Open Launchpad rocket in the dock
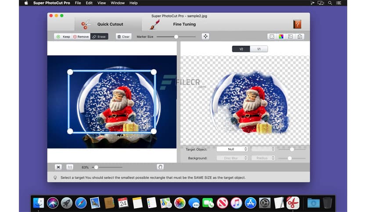Screen dimensions: 367x212 point(67,203)
